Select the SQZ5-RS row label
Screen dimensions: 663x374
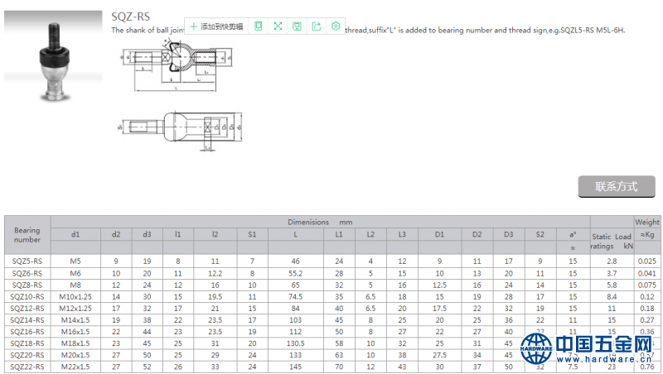click(27, 261)
